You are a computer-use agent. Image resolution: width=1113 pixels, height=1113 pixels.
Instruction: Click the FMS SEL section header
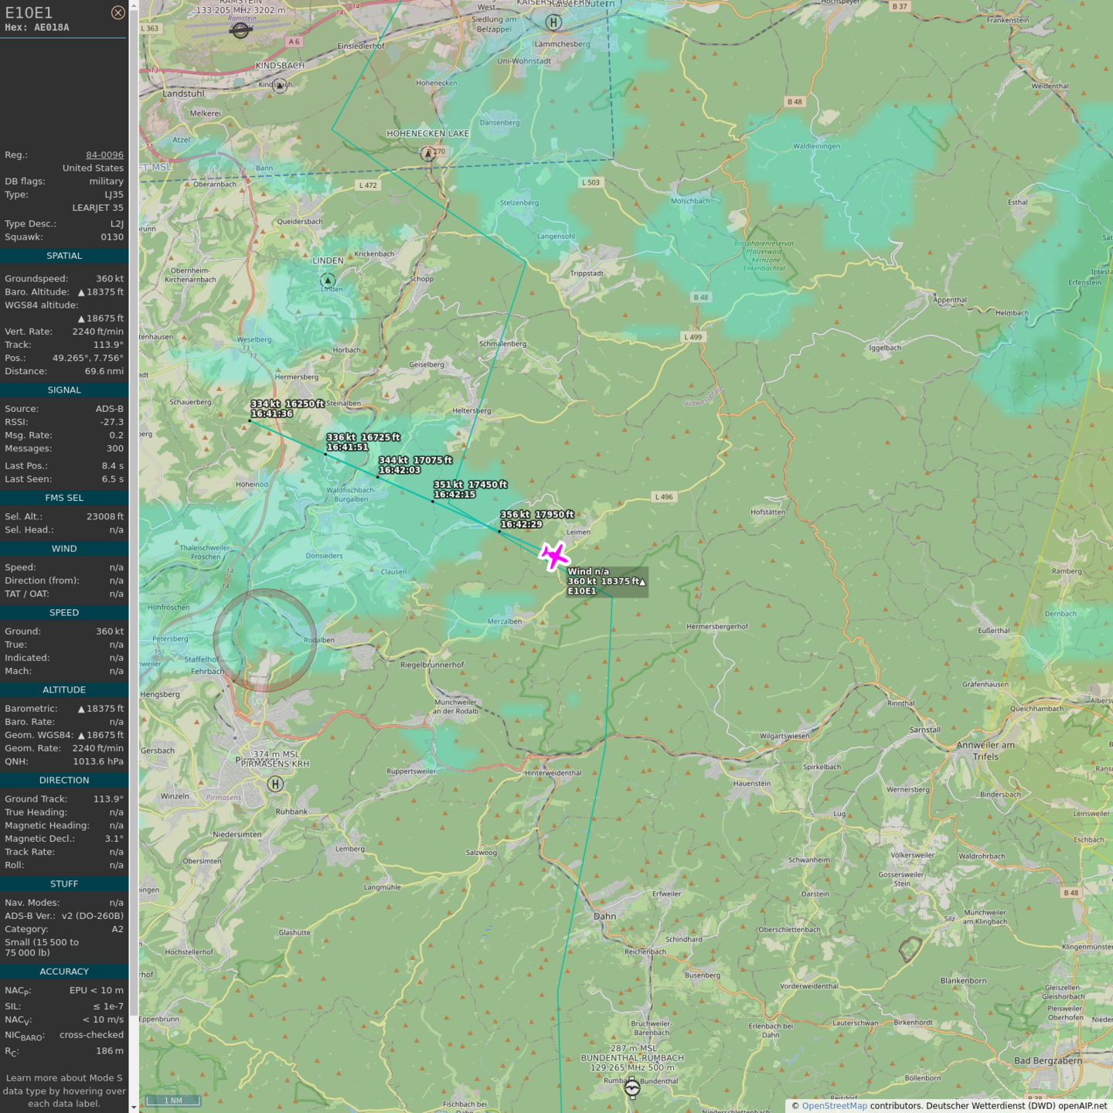64,498
